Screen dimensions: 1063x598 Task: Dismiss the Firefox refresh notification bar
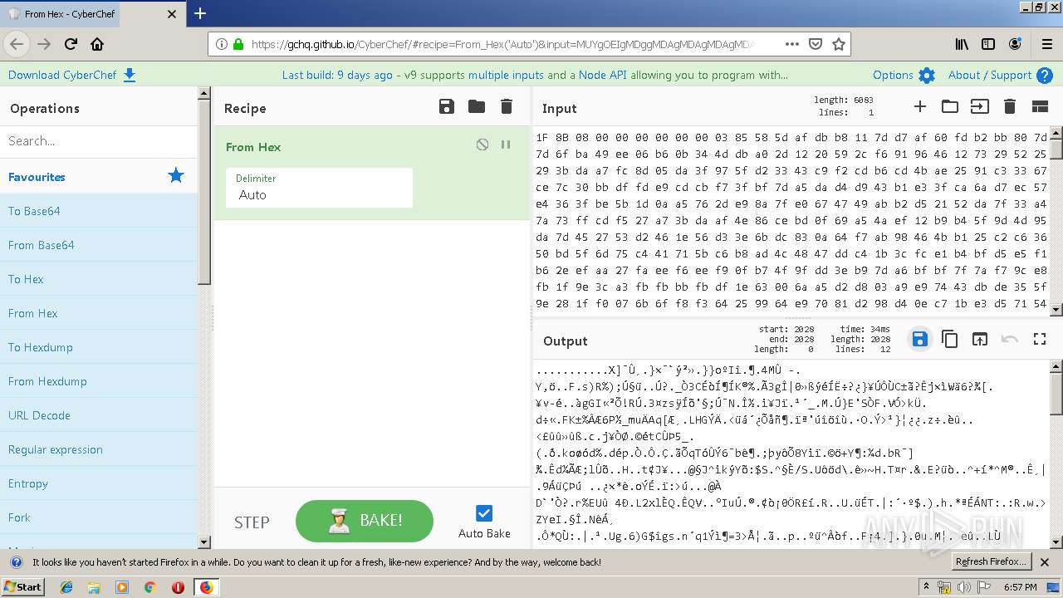pyautogui.click(x=1046, y=562)
